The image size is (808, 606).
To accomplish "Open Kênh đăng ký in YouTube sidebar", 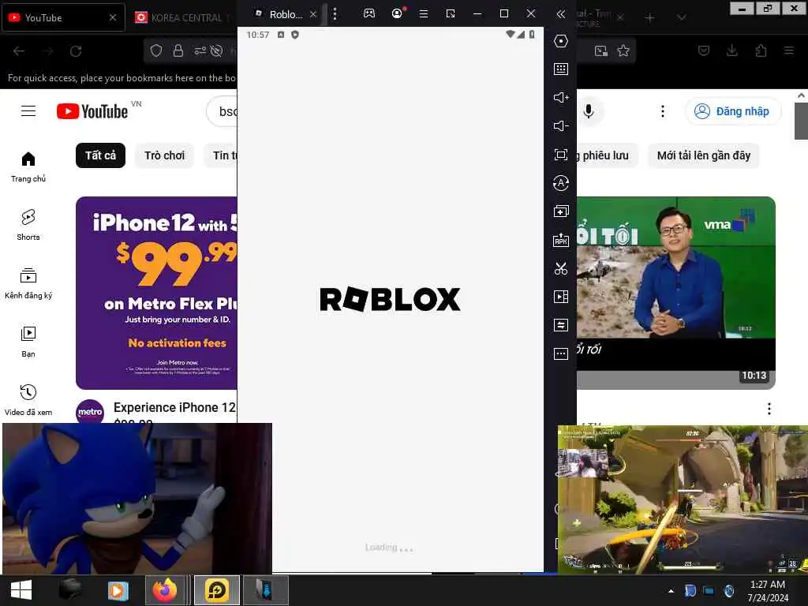I will pyautogui.click(x=28, y=284).
